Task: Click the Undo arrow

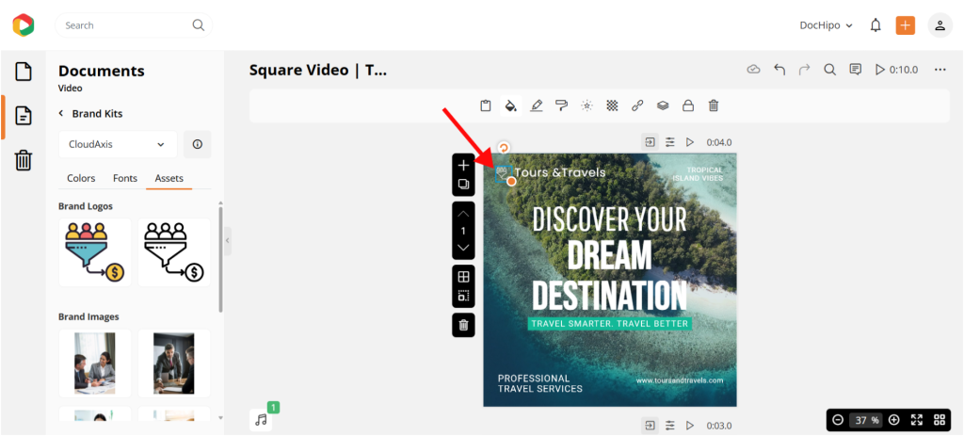Action: pos(779,70)
